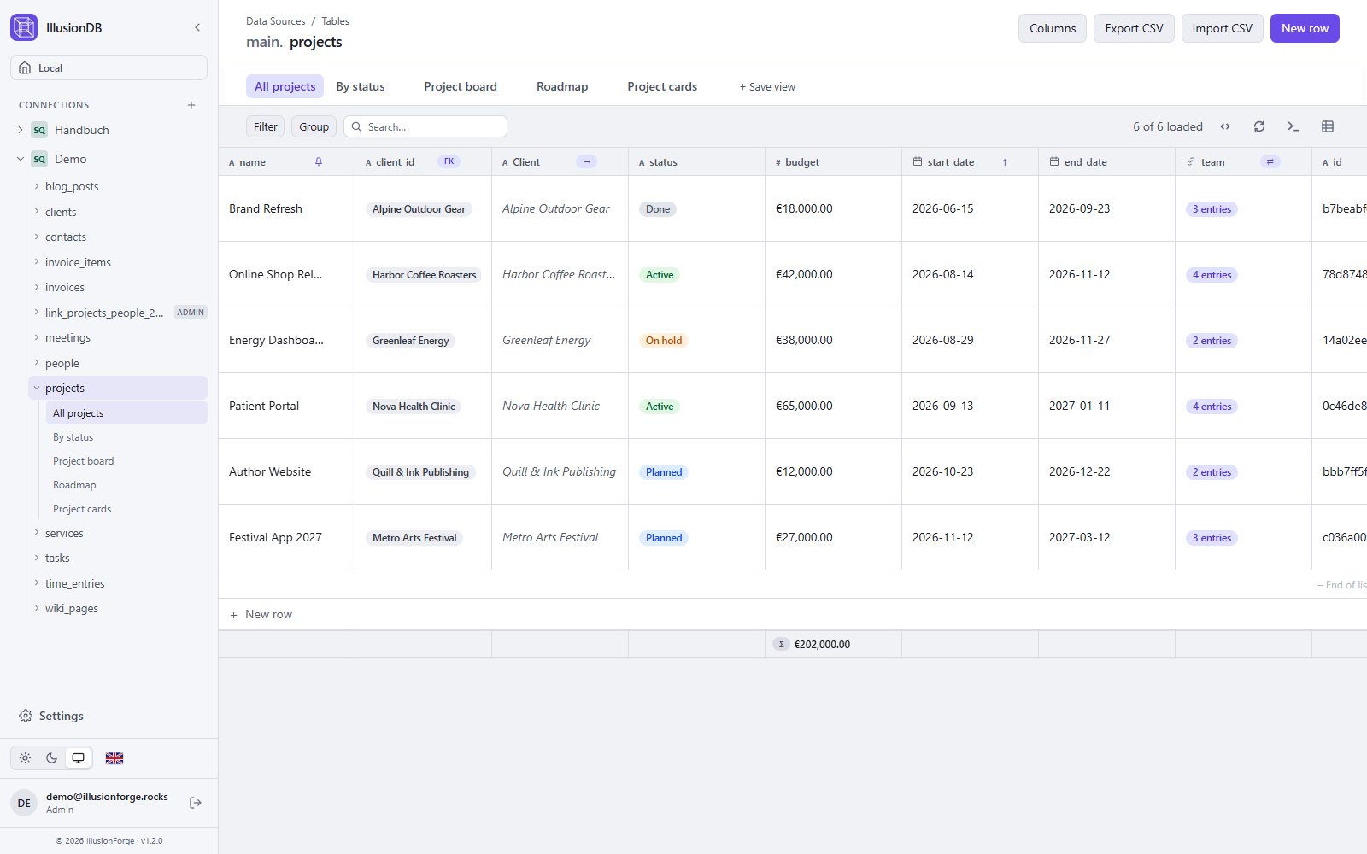
Task: Collapse the Demo connection
Action: coord(21,159)
